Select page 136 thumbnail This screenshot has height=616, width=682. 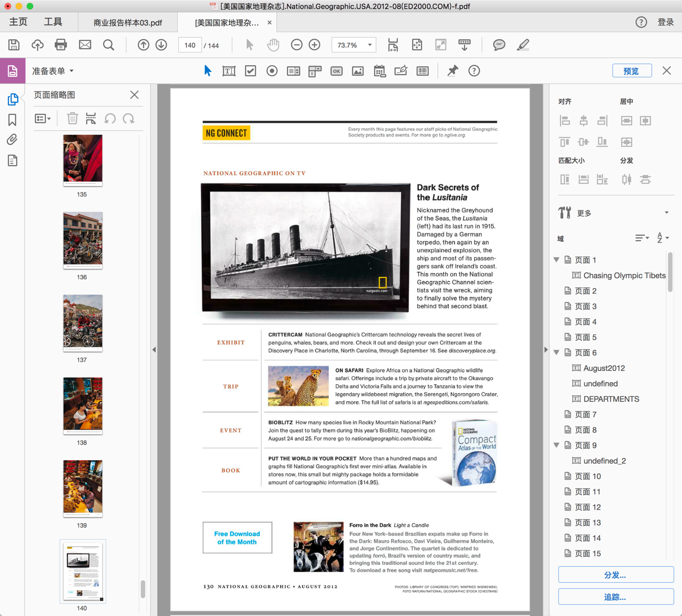click(x=83, y=240)
